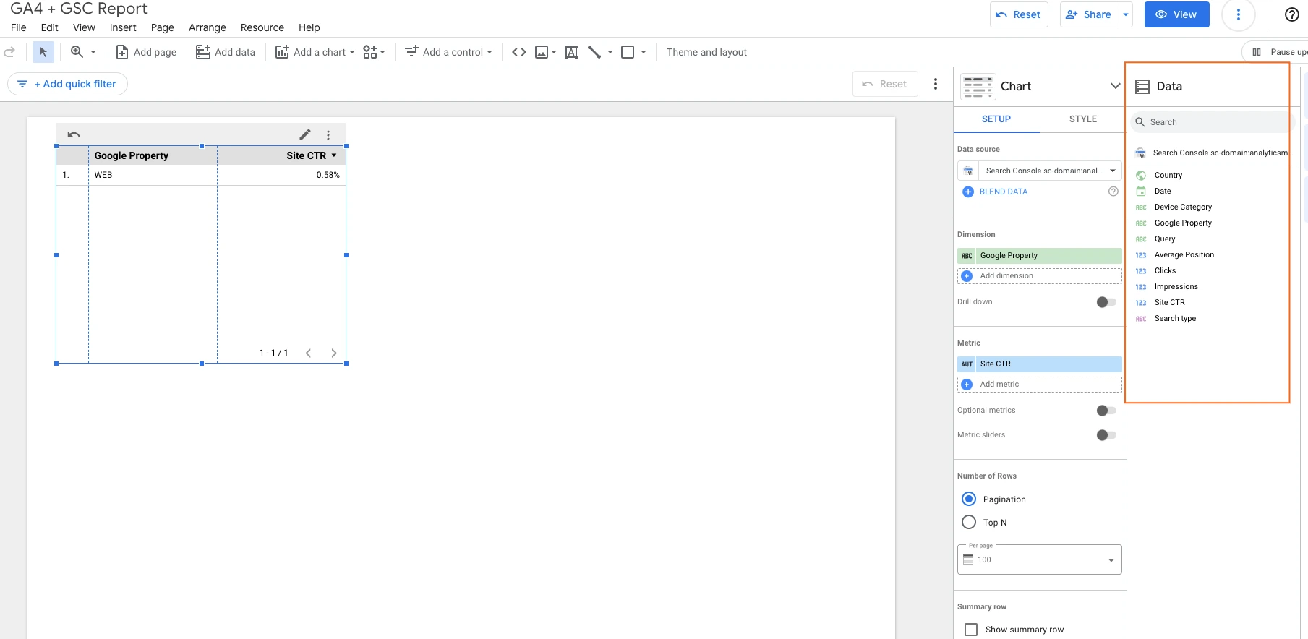Click Add quick filter

pos(67,84)
